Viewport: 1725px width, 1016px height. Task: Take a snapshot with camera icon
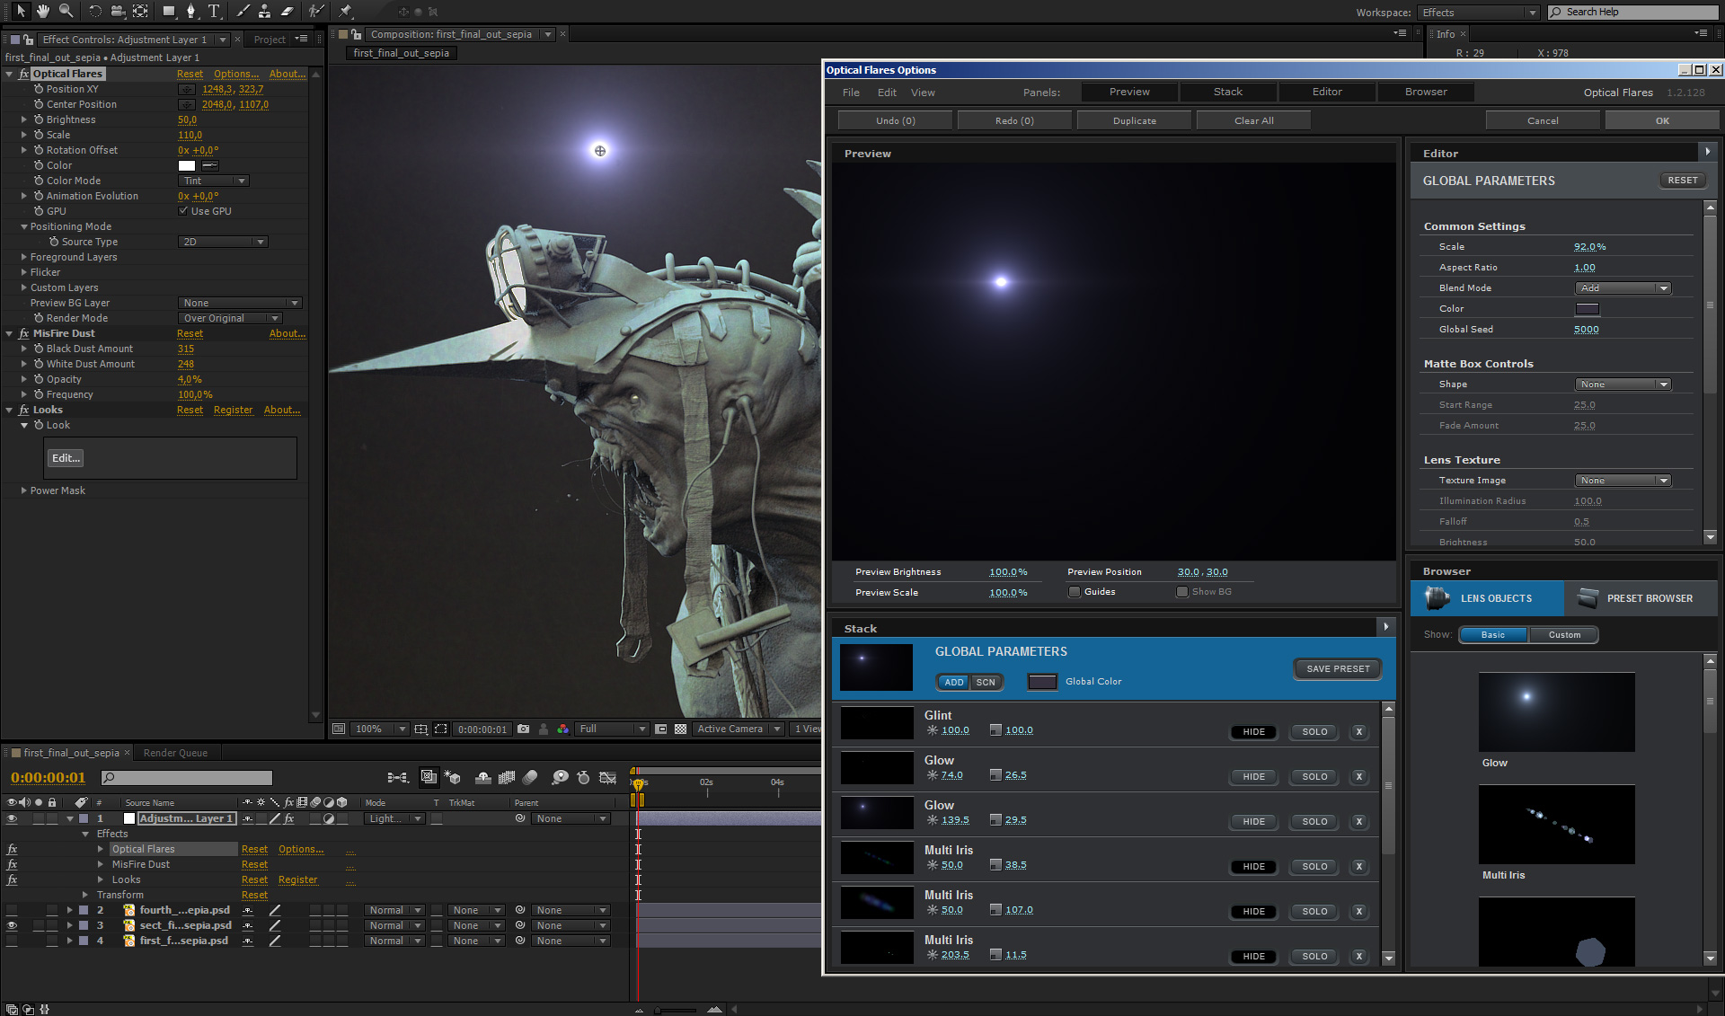click(x=524, y=729)
